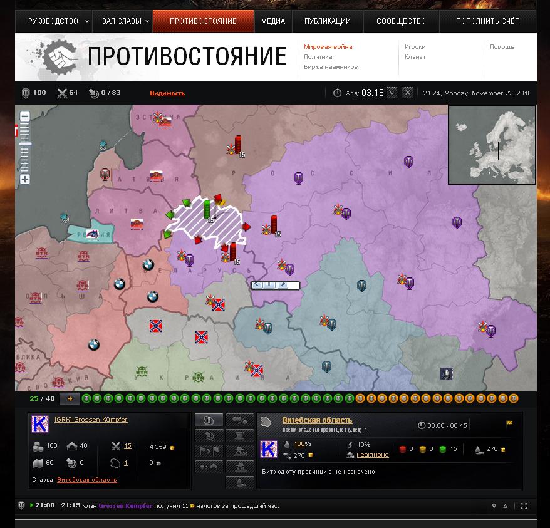Click the place chips action button
This screenshot has width=550, height=528.
(x=239, y=420)
